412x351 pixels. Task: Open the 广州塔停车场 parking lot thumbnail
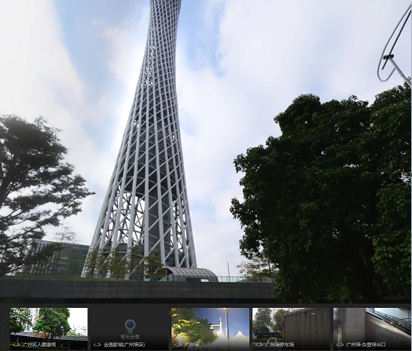pos(292,329)
